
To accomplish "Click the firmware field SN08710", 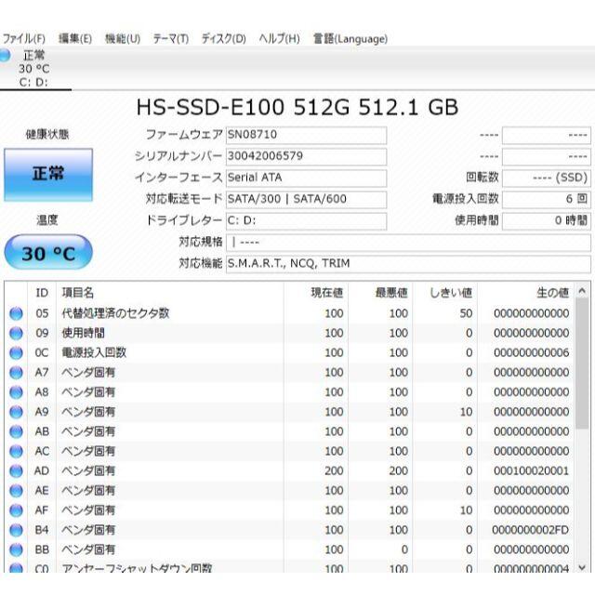I will point(306,135).
